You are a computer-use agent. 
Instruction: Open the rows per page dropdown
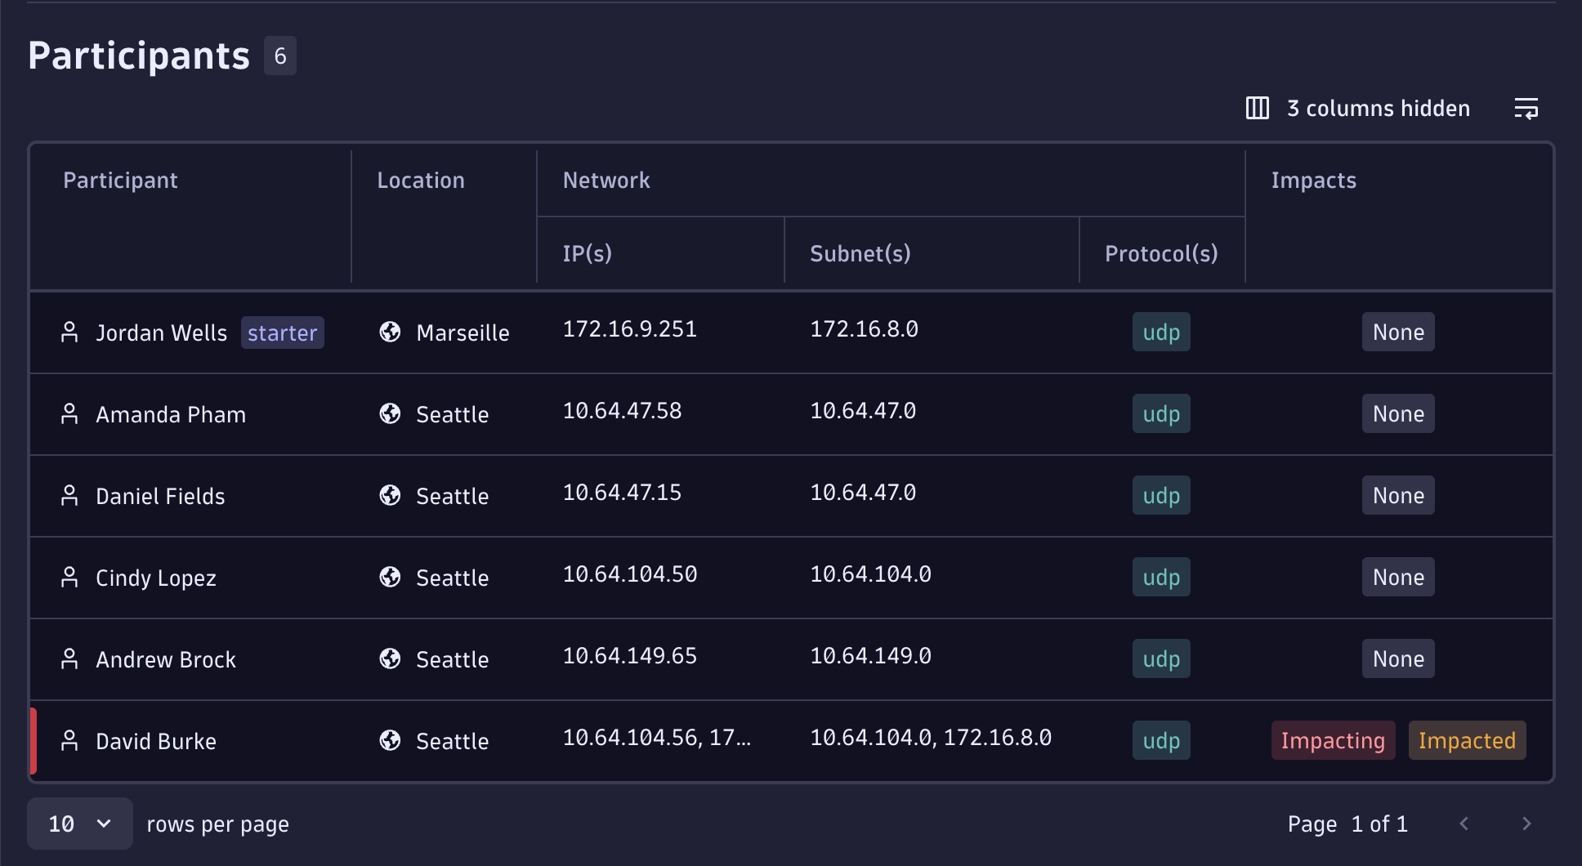[x=79, y=824]
